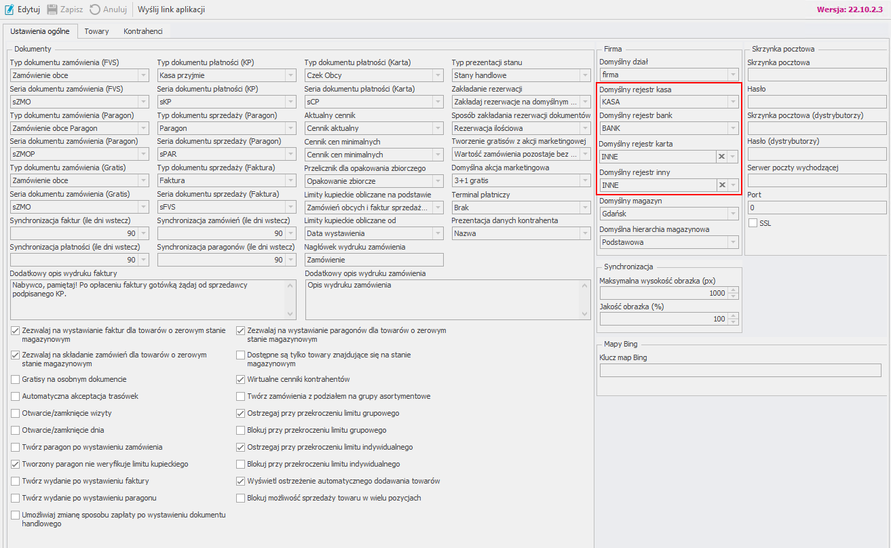
Task: Click the Wyślij link aplikacji button
Action: (x=171, y=9)
